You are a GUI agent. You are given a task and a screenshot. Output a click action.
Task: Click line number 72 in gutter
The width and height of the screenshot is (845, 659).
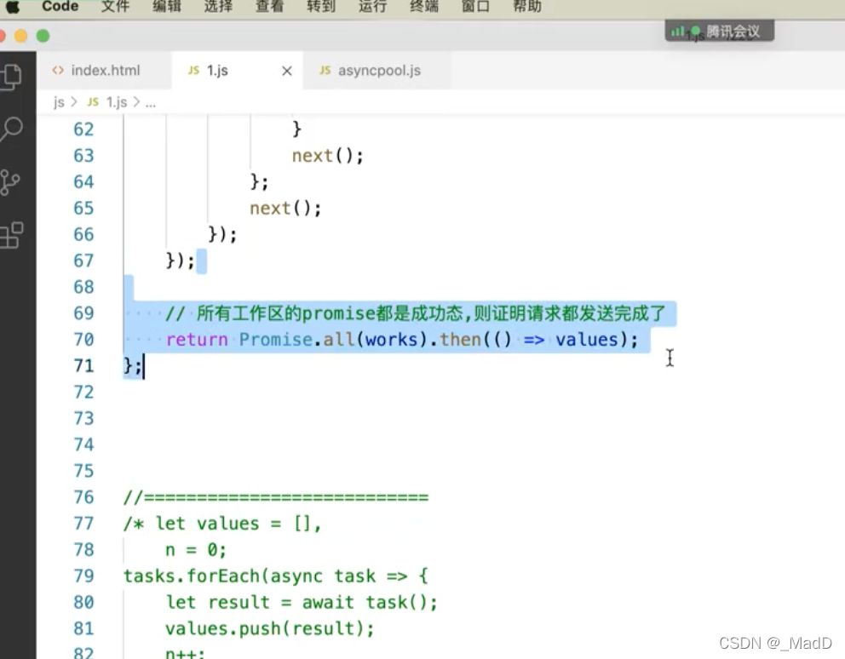[x=83, y=393]
